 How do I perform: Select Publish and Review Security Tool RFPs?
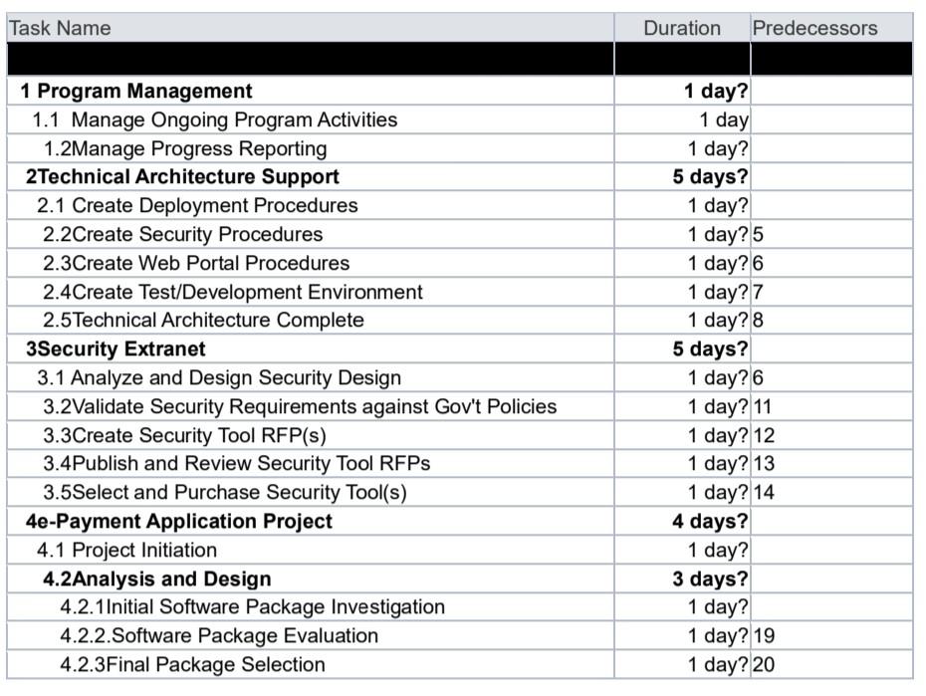tap(236, 463)
